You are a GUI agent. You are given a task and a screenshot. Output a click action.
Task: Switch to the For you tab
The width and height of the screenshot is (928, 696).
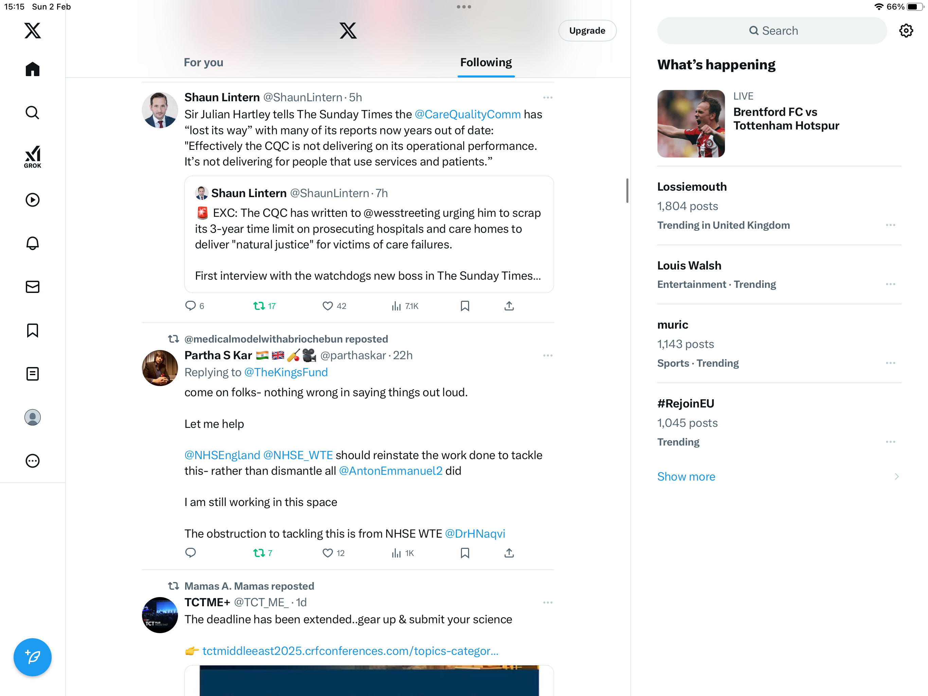(x=203, y=63)
